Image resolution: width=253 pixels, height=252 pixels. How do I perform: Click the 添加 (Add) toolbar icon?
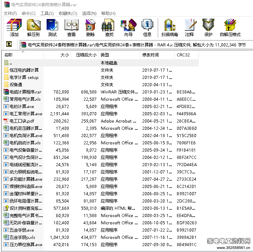(14, 25)
